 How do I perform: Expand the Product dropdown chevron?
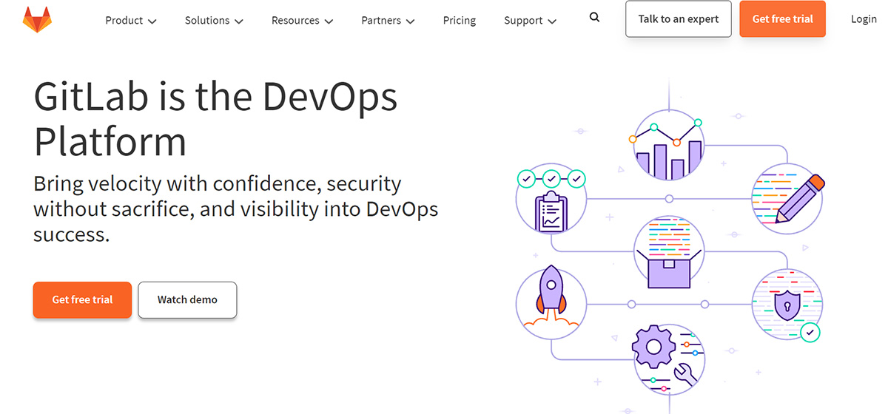coord(152,21)
